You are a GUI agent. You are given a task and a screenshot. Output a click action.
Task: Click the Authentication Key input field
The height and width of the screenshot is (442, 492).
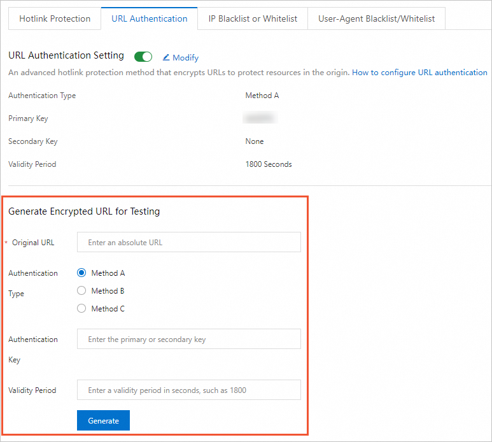pyautogui.click(x=188, y=339)
